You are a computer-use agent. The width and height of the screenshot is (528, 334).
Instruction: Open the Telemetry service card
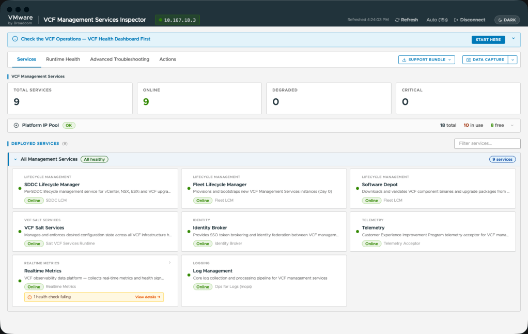coord(433,232)
